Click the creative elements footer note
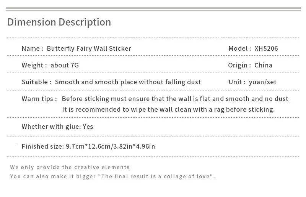The image size is (306, 197). coord(70,167)
